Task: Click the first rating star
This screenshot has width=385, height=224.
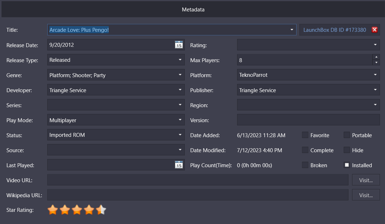Action: pos(53,210)
